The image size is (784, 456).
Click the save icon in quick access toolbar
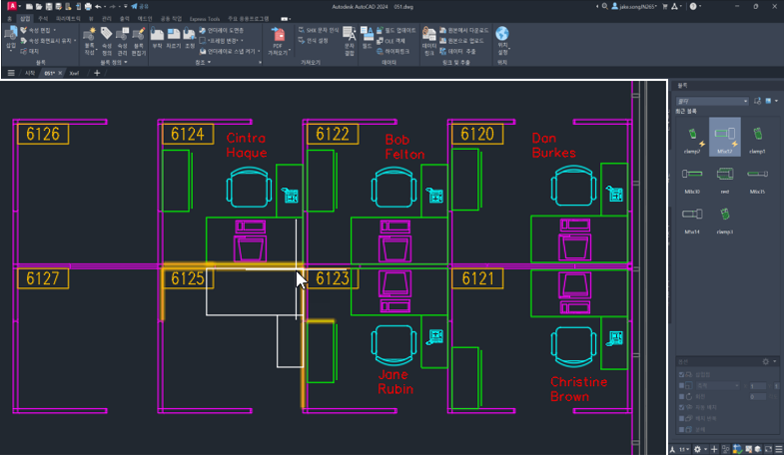[49, 7]
